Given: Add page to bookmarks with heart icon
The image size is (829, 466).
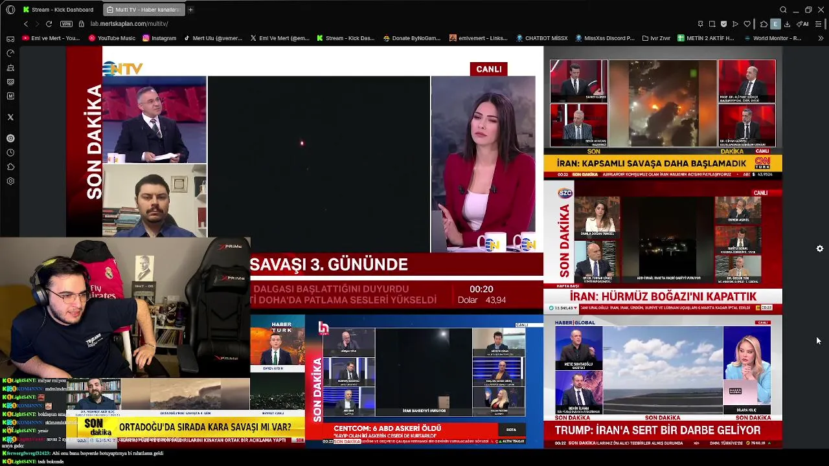Looking at the screenshot, I should (747, 24).
